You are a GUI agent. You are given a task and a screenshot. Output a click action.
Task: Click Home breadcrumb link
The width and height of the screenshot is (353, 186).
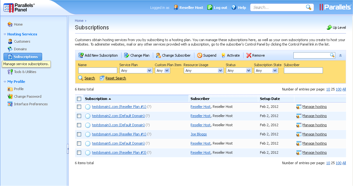pos(79,21)
